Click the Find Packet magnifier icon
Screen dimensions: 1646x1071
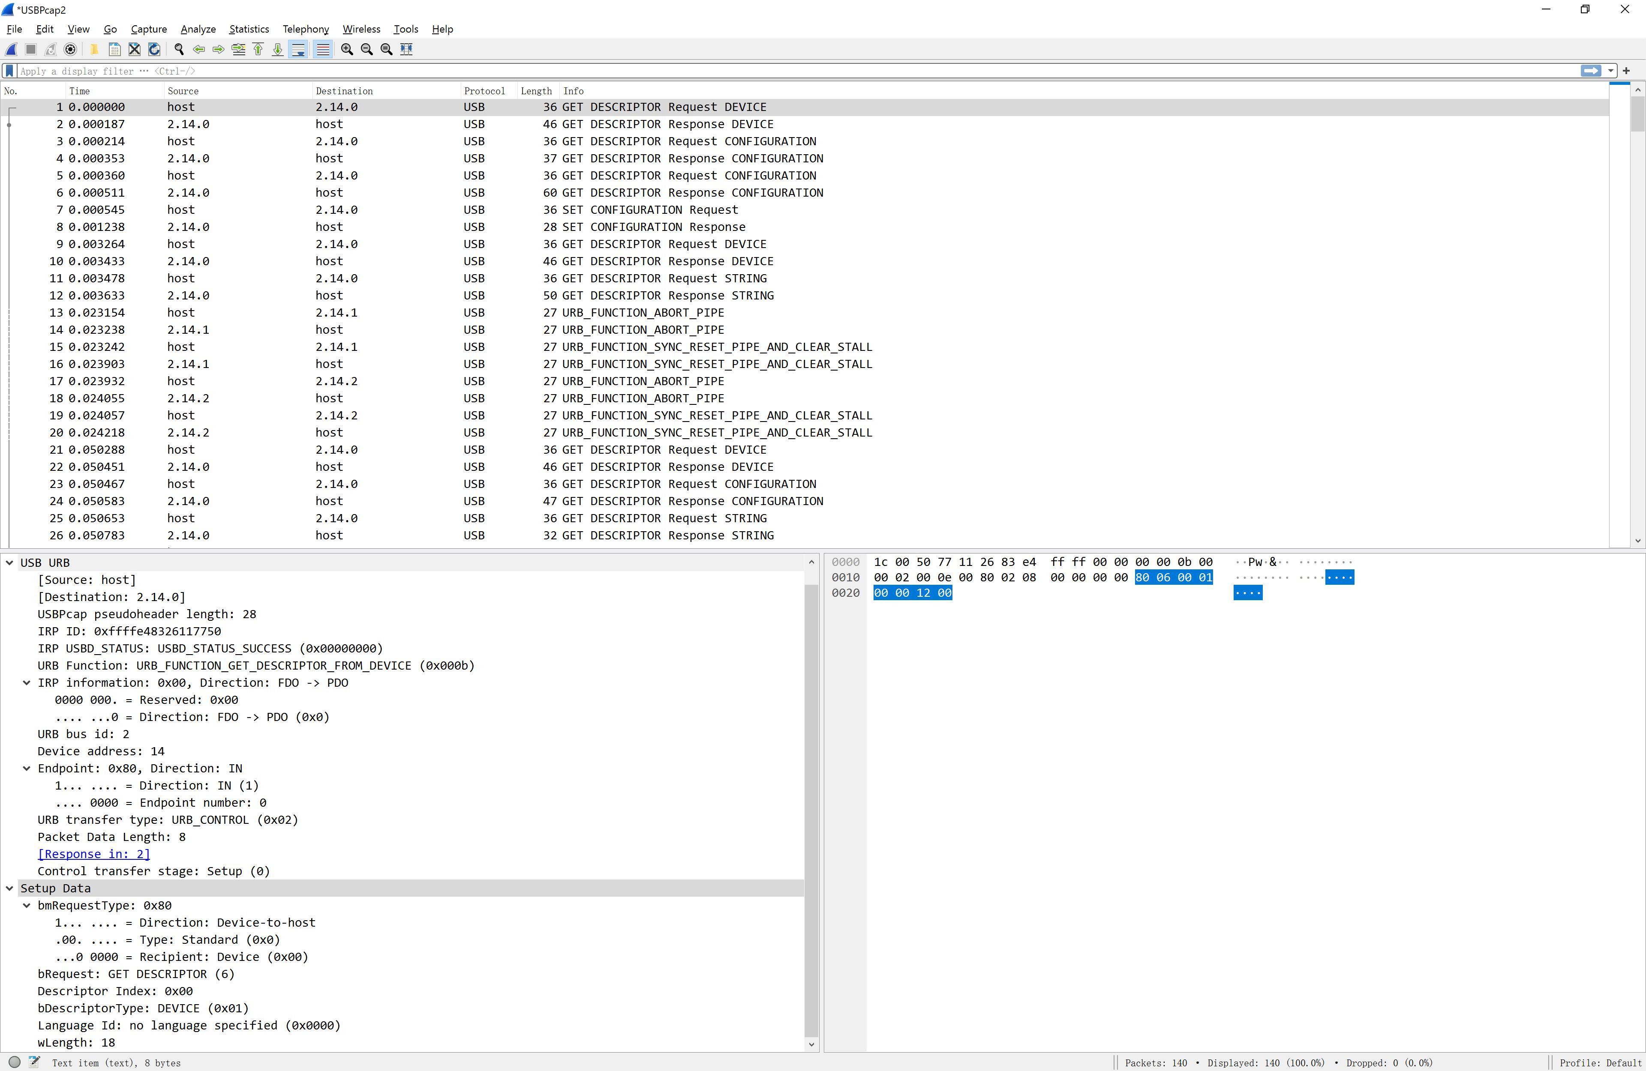tap(179, 49)
